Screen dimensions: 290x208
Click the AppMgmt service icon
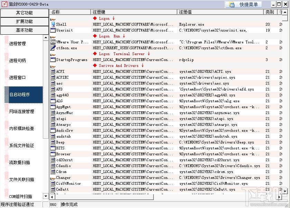[x=53, y=107]
